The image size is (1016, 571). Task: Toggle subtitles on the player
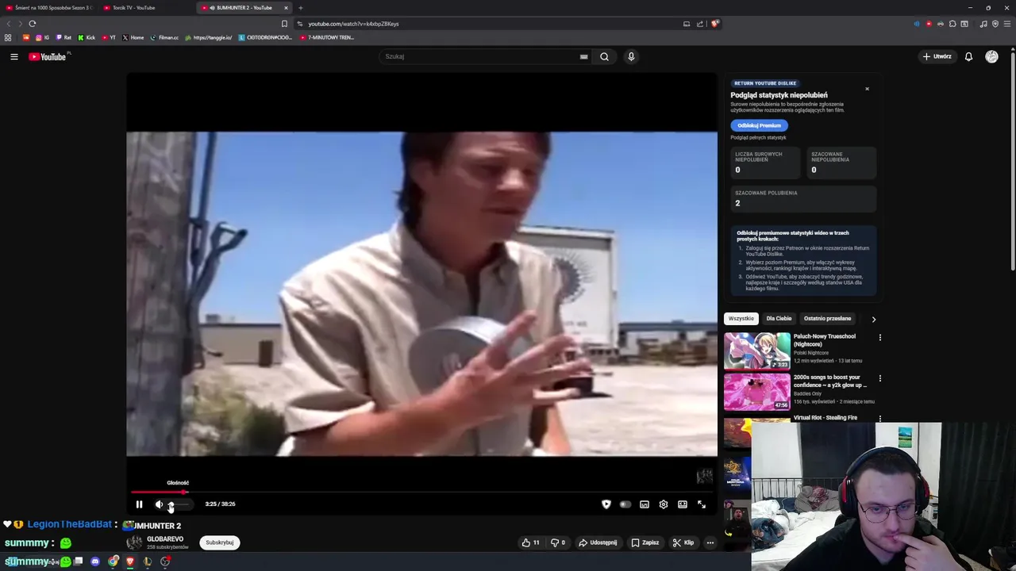point(645,504)
